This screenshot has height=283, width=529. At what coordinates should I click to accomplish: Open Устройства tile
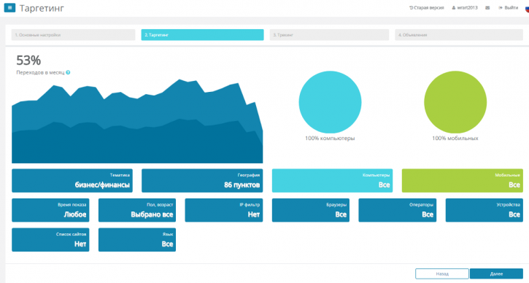(484, 210)
